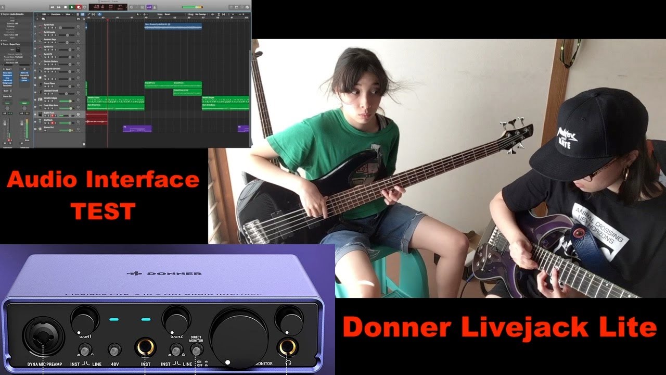Image resolution: width=666 pixels, height=375 pixels.
Task: Open the Functions menu in the track area
Action: point(56,15)
